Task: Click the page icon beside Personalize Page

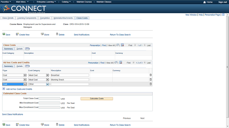Action: (223, 15)
